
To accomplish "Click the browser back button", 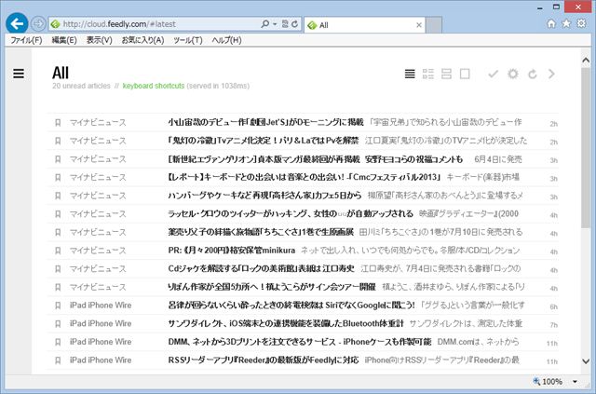I will coord(17,23).
